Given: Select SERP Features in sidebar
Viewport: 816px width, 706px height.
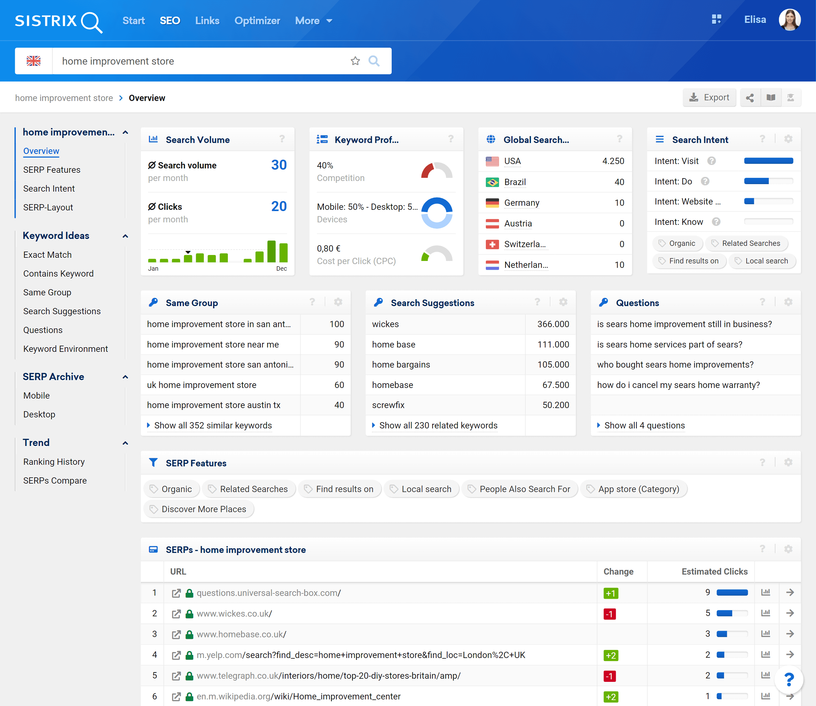Looking at the screenshot, I should coord(52,170).
